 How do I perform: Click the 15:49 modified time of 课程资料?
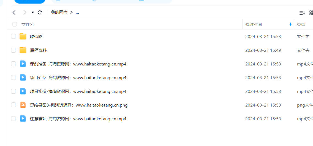tap(263, 50)
